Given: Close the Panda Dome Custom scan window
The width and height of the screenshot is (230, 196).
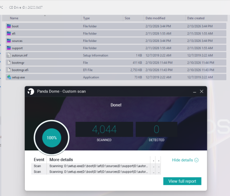Looking at the screenshot, I should pyautogui.click(x=201, y=92).
